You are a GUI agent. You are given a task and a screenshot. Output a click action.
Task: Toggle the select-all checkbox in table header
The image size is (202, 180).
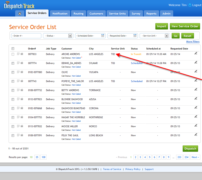point(13,48)
